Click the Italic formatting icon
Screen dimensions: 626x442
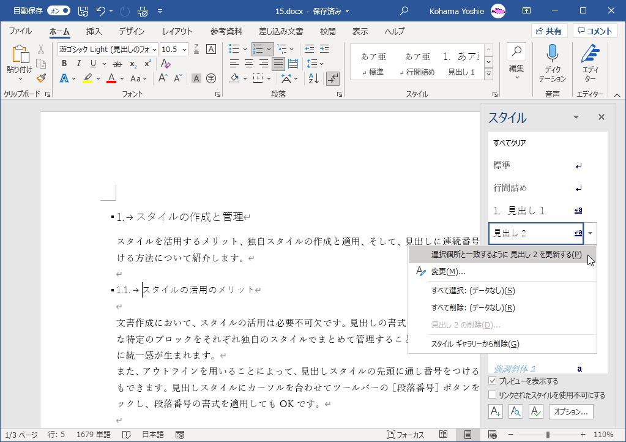[78, 64]
